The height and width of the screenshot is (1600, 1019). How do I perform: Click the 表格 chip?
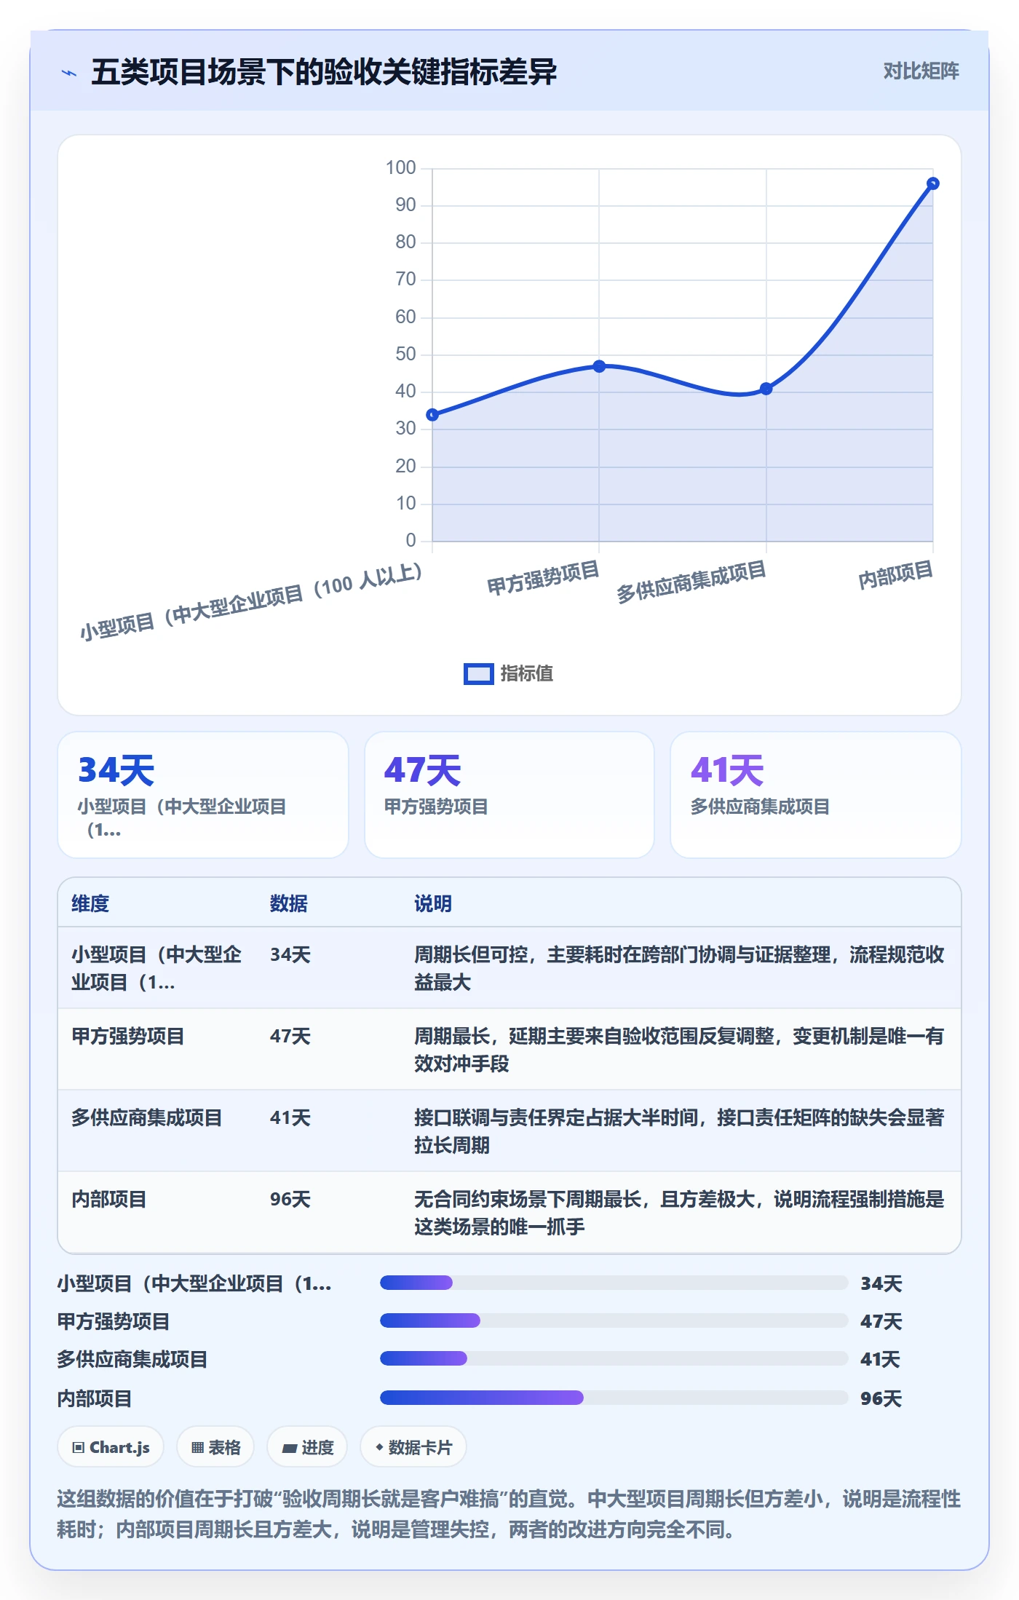[x=215, y=1447]
